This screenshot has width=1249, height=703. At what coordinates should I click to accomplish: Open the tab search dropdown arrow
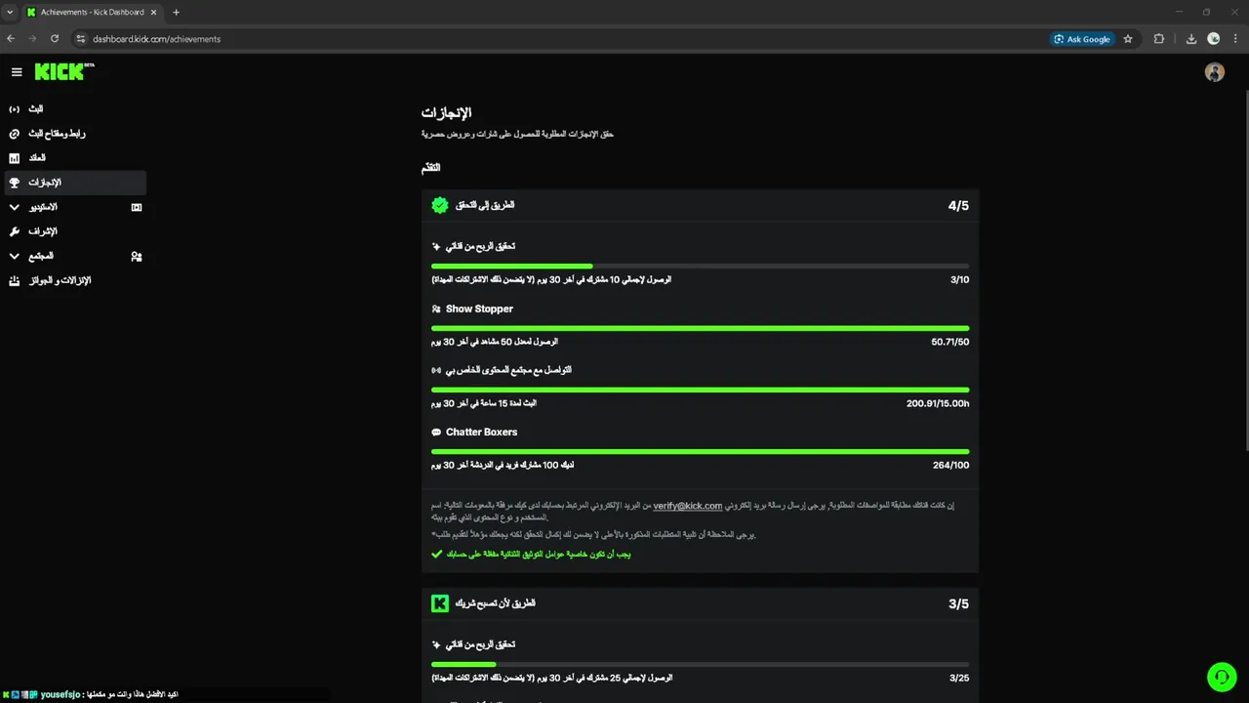(x=10, y=12)
